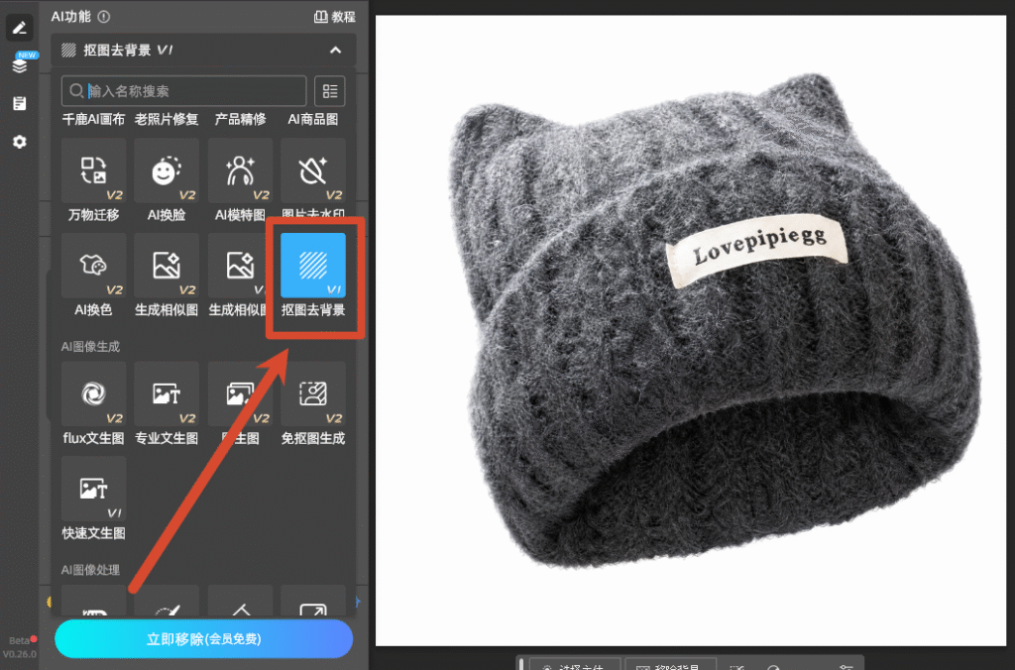Click the info icon beside AI功能
The height and width of the screenshot is (670, 1015).
(103, 17)
